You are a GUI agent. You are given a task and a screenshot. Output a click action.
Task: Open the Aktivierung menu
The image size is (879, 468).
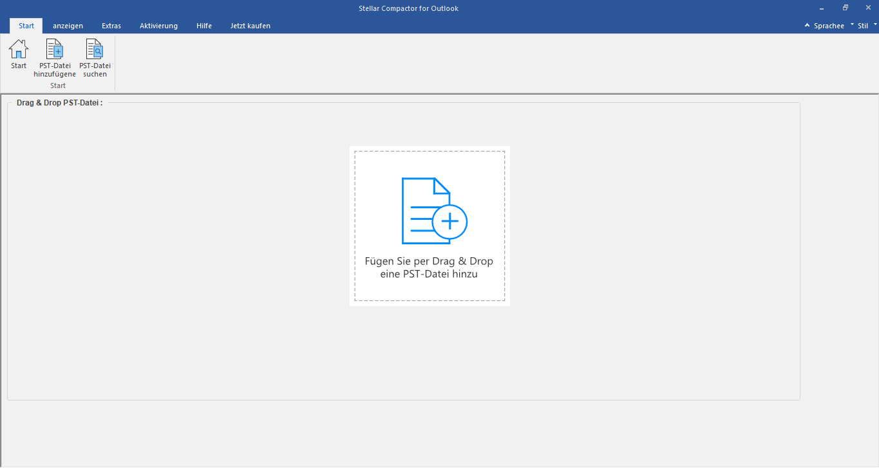point(158,26)
